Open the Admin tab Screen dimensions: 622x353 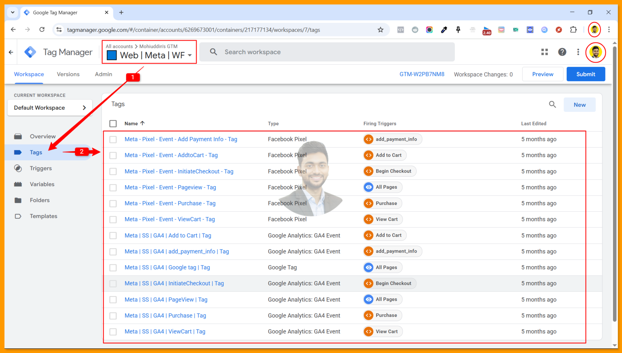(x=103, y=74)
